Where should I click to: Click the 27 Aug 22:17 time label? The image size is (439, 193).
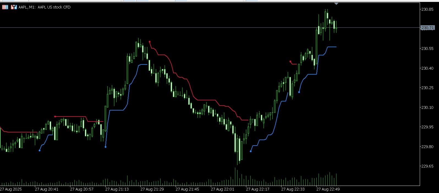[258, 189]
